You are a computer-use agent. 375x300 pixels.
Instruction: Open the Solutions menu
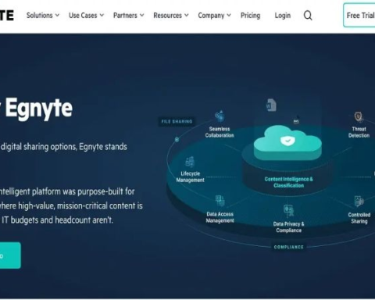coord(43,16)
